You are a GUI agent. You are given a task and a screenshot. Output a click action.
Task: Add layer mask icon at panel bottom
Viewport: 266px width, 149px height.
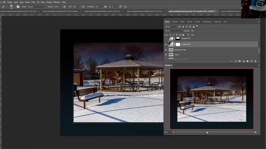pos(239,61)
